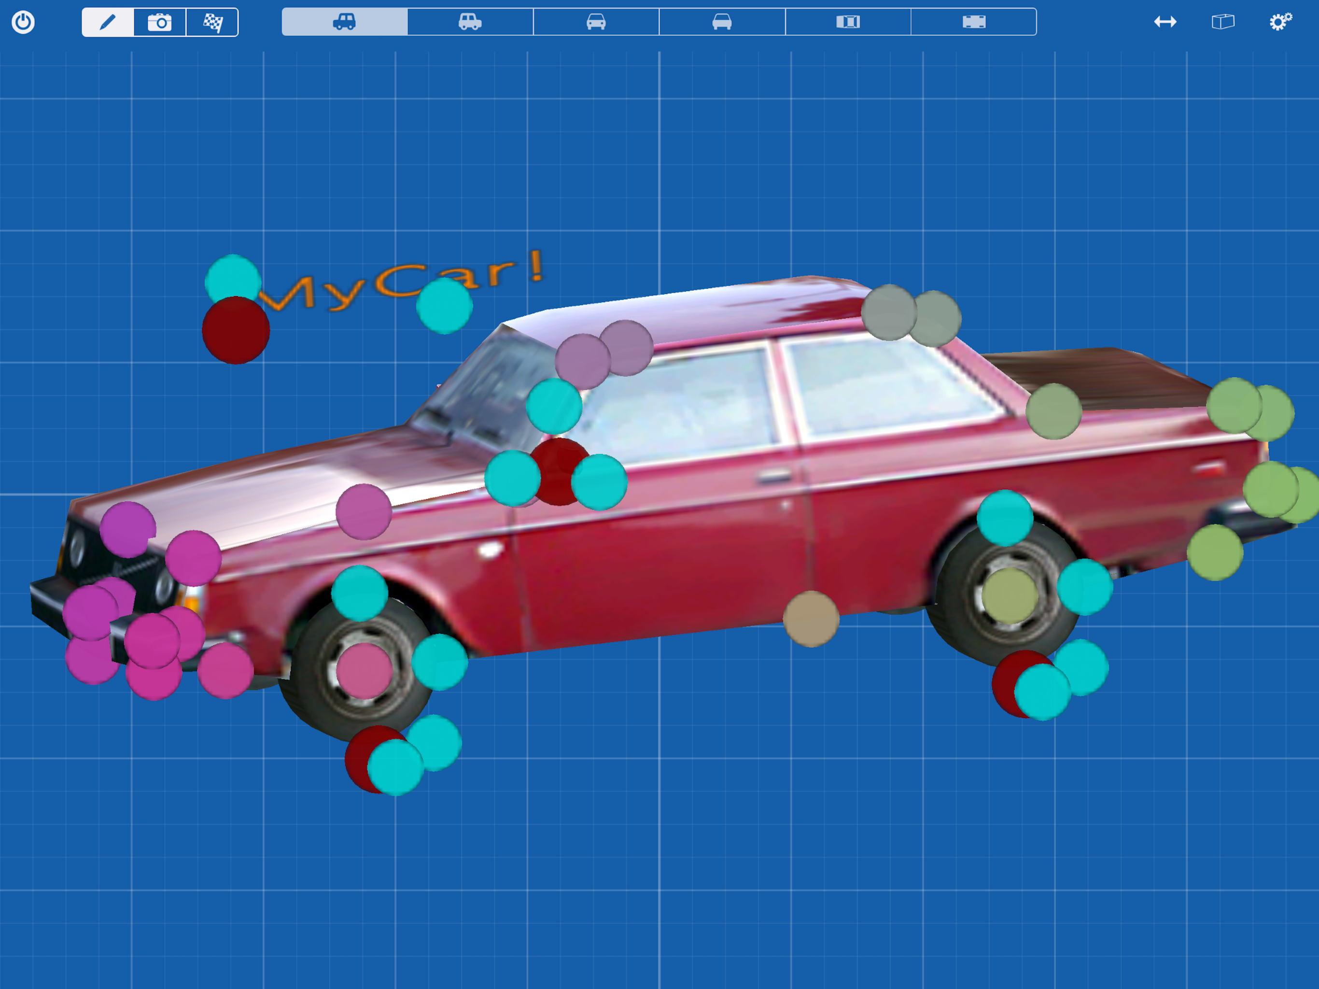Select the pencil edit mode
This screenshot has height=989, width=1319.
[x=108, y=23]
